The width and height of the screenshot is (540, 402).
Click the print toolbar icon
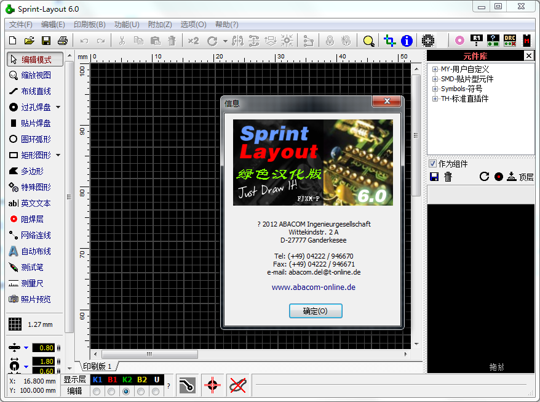tap(62, 41)
